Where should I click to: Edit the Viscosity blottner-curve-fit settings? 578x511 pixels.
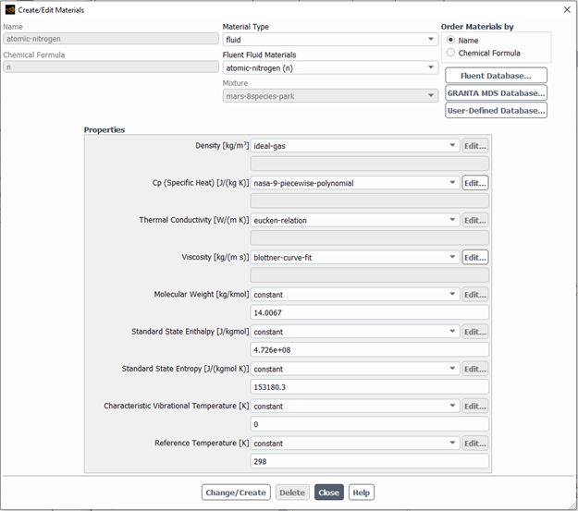[x=474, y=257]
